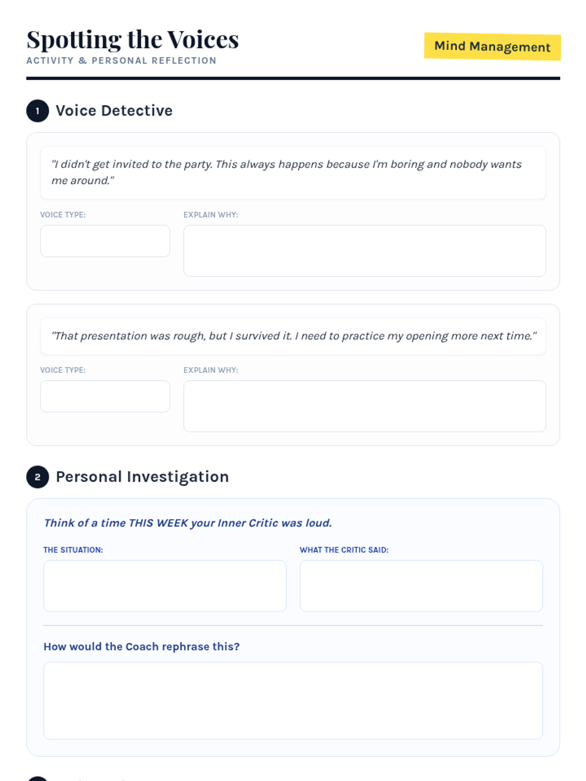586x781 pixels.
Task: Select the Personal Investigation heading
Action: pyautogui.click(x=142, y=477)
